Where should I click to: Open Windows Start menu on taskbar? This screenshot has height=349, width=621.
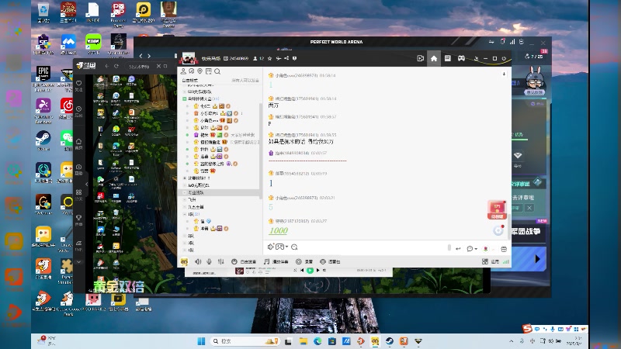coord(201,341)
